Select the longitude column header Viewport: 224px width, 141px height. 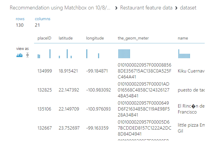pyautogui.click(x=95, y=38)
